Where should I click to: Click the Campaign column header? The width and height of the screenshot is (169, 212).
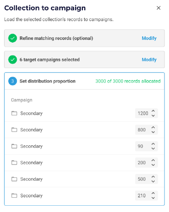[22, 100]
